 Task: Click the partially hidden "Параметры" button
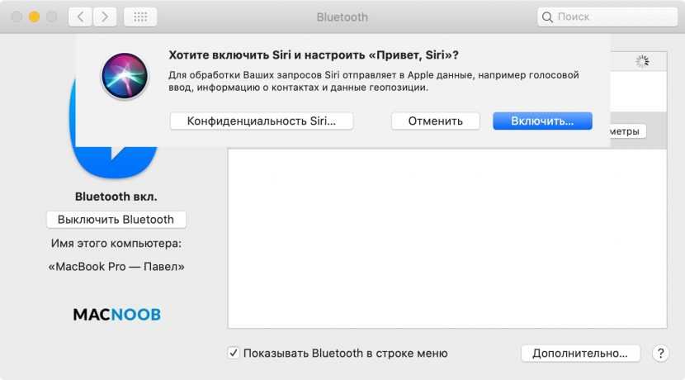coord(627,131)
